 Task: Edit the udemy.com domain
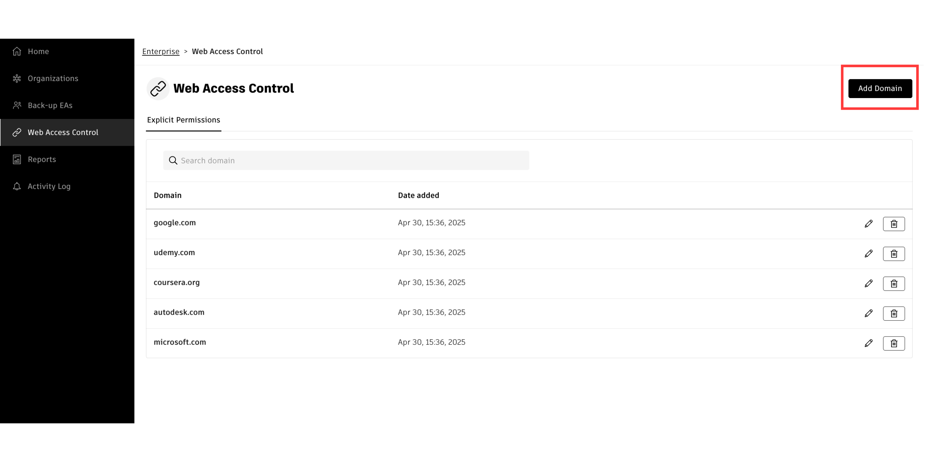pos(868,254)
